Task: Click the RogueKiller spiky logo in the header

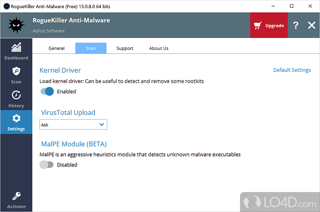Action: pos(16,25)
